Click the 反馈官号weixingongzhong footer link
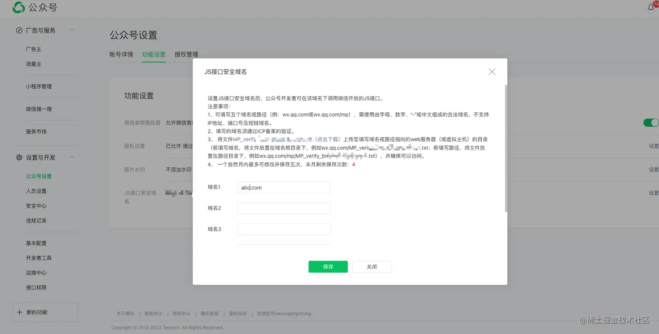This screenshot has height=334, width=659. pos(284,314)
